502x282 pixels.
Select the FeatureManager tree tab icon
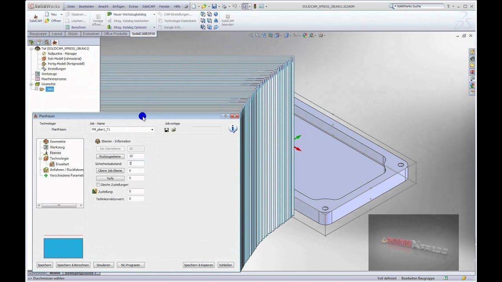coord(31,42)
